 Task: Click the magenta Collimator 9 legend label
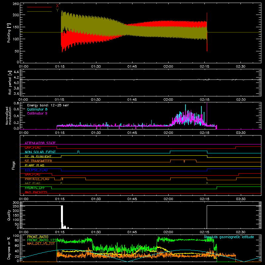coord(37,113)
